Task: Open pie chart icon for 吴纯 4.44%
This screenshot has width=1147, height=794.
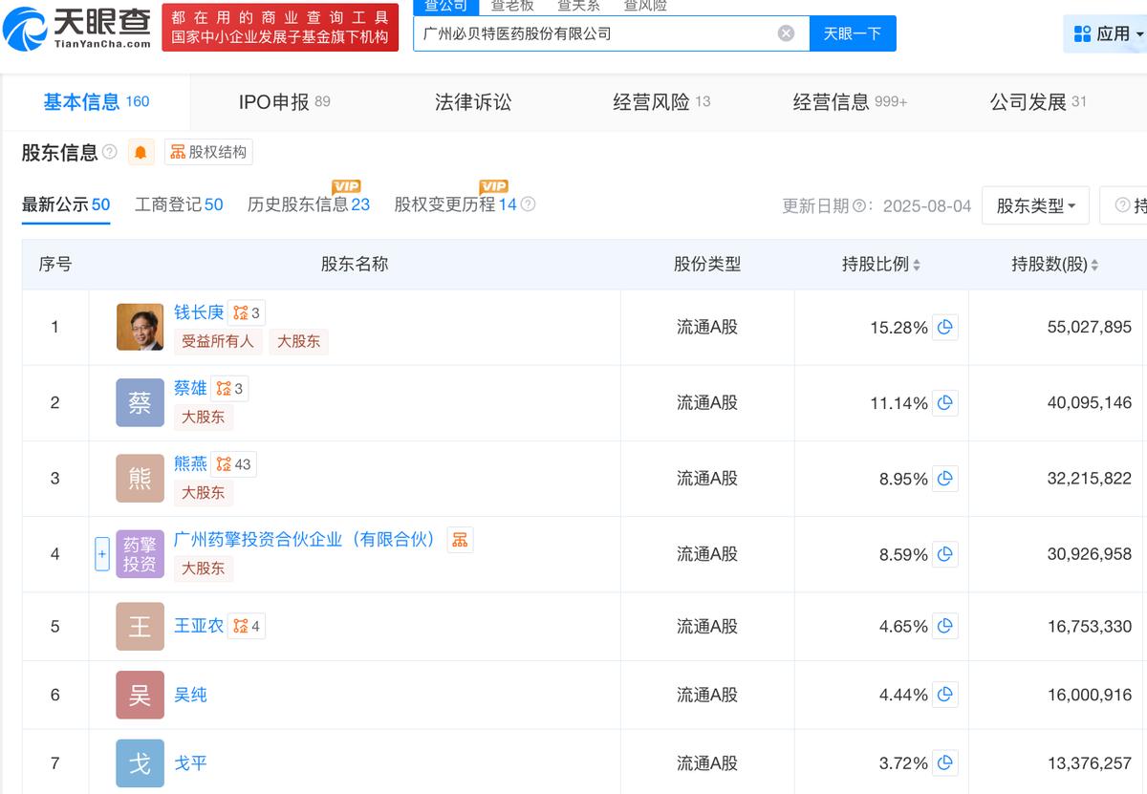Action: 944,696
